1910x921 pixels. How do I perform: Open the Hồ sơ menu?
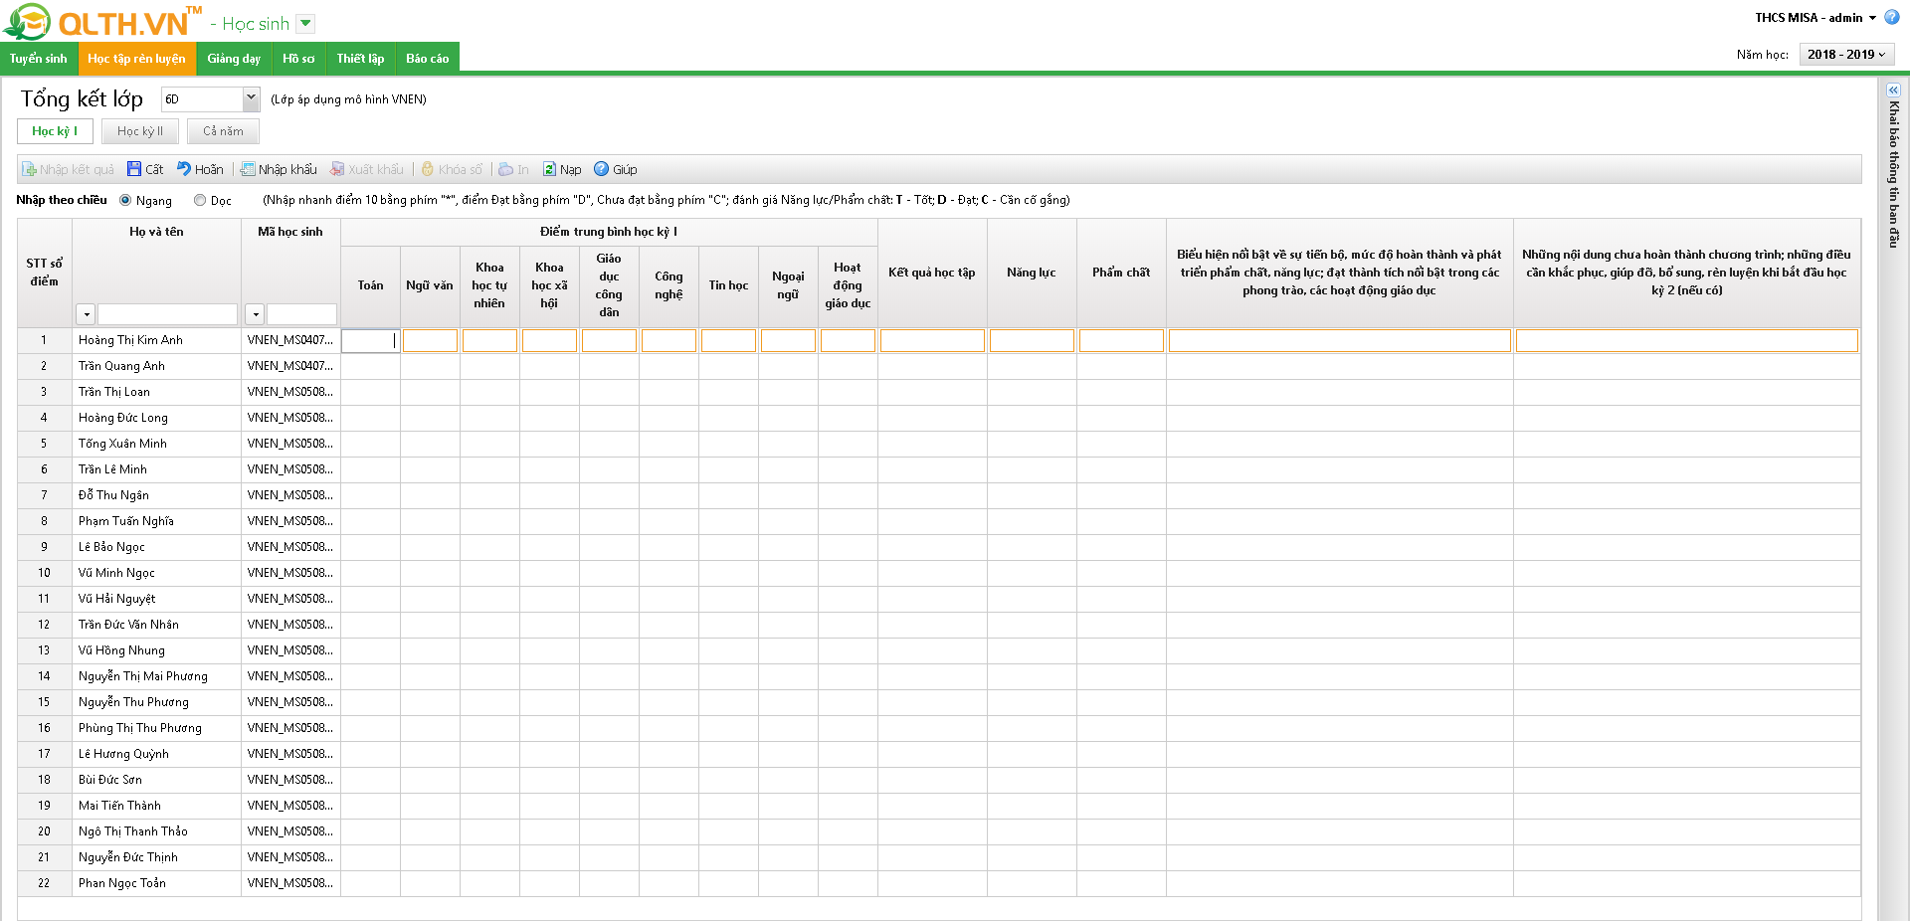point(298,59)
